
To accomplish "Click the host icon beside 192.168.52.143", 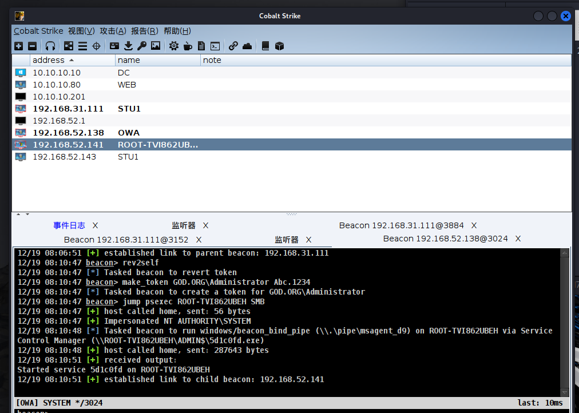I will [x=21, y=157].
